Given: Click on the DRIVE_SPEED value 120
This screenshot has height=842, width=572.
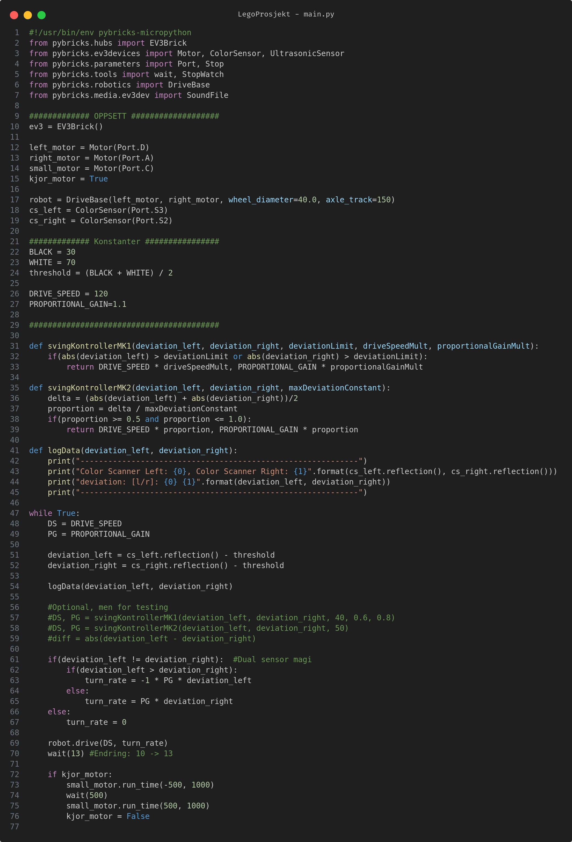Looking at the screenshot, I should (x=101, y=294).
